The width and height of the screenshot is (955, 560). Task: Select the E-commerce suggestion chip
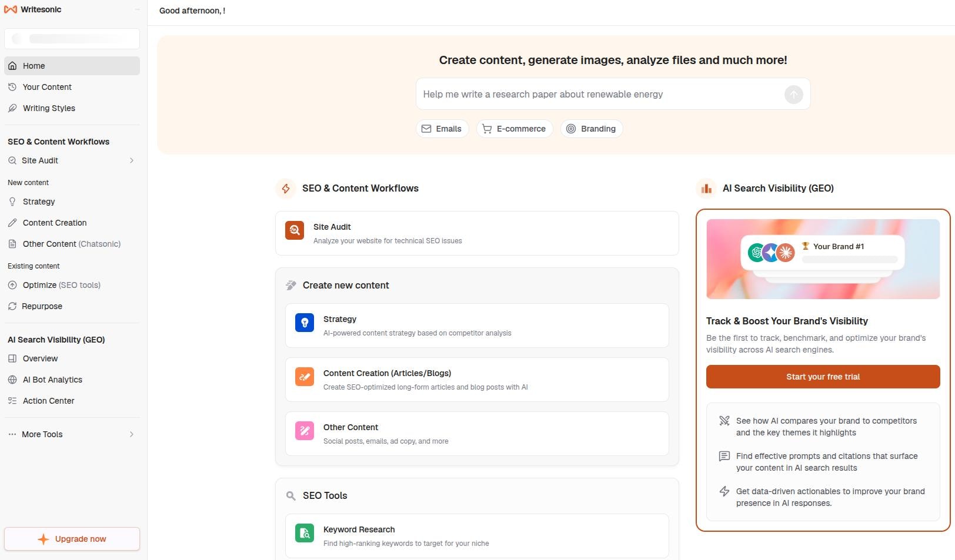(x=515, y=129)
